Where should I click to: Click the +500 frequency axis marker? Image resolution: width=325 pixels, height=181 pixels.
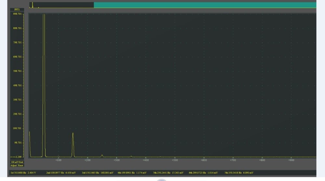click(x=175, y=160)
